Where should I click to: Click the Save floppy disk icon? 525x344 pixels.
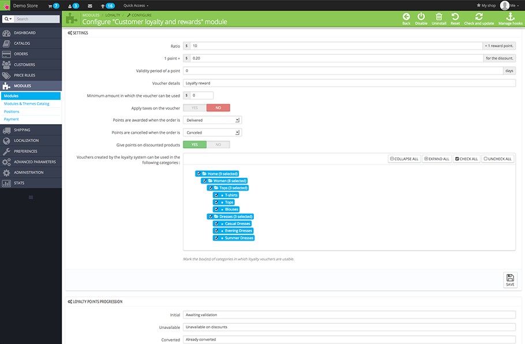point(510,278)
